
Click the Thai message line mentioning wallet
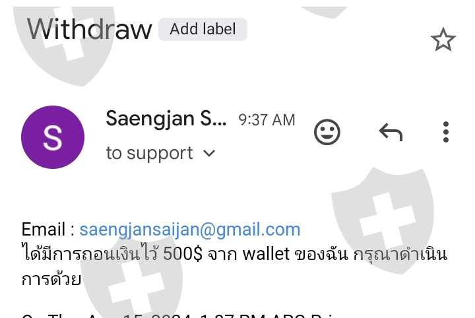(x=234, y=254)
